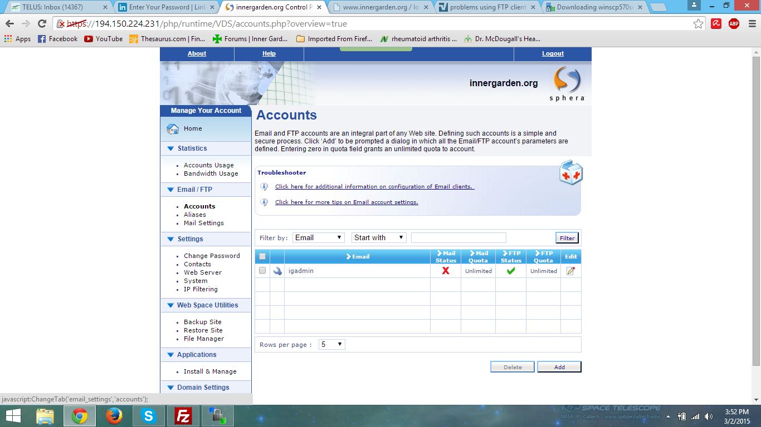
Task: Open the Filter by Email dropdown
Action: (319, 237)
